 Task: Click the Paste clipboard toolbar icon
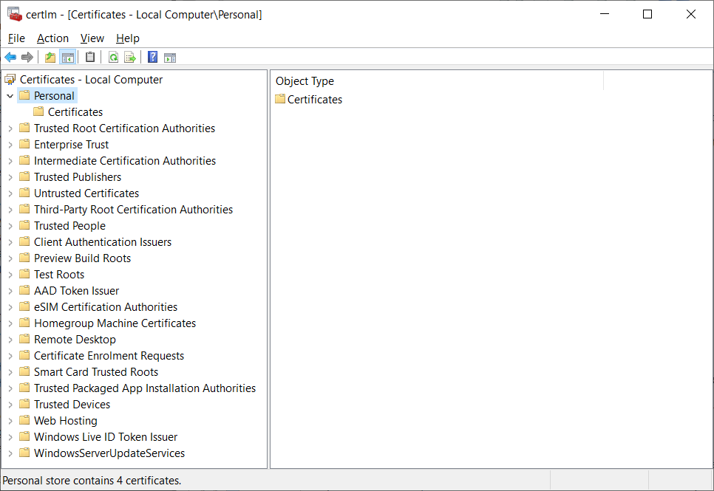coord(90,58)
